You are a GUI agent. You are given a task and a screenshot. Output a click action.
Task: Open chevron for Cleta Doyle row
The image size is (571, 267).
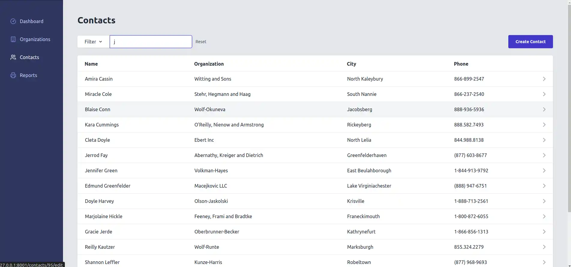[x=544, y=140]
